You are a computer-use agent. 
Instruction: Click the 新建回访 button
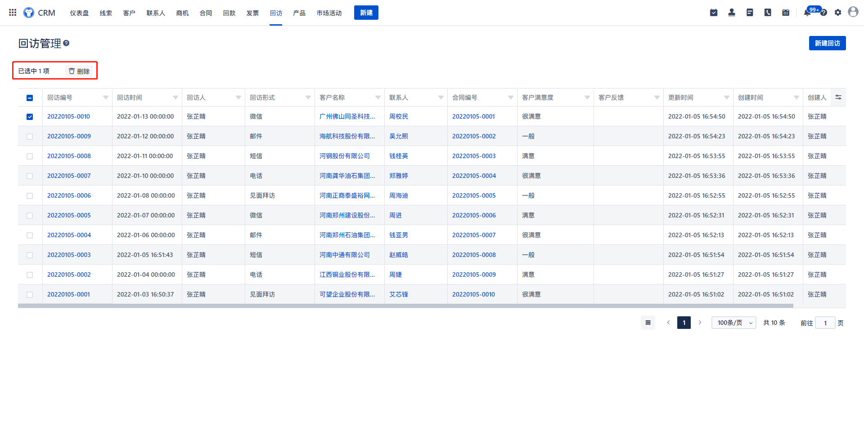pyautogui.click(x=828, y=43)
